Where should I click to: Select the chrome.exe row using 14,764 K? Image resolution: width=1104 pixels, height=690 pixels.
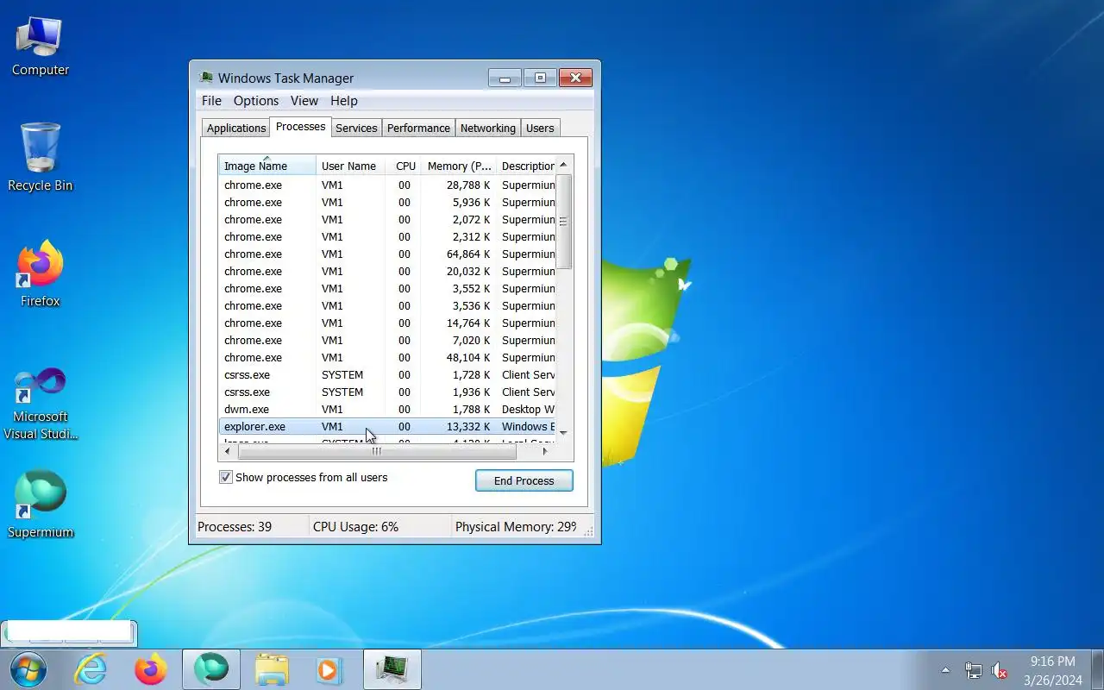(387, 323)
